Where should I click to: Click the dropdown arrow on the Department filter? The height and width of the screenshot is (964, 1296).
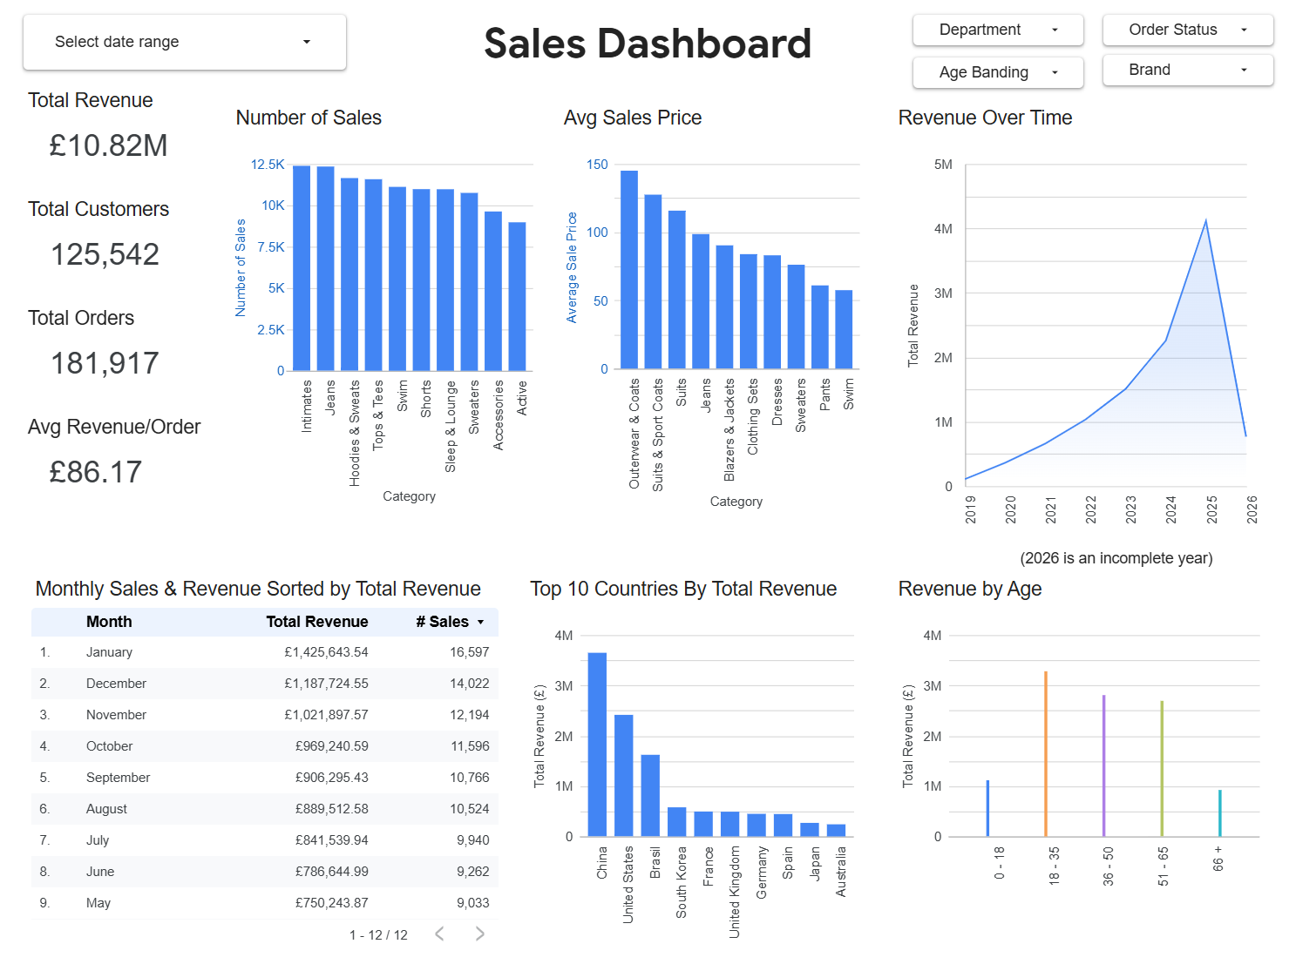point(1056,29)
